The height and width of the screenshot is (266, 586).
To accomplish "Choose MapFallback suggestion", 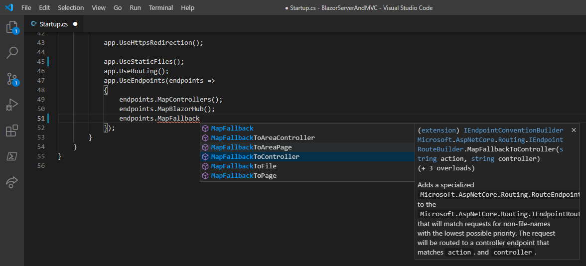I will pos(306,129).
